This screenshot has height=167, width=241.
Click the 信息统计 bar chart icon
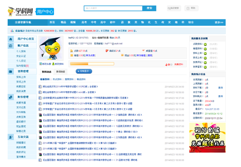click(x=12, y=31)
